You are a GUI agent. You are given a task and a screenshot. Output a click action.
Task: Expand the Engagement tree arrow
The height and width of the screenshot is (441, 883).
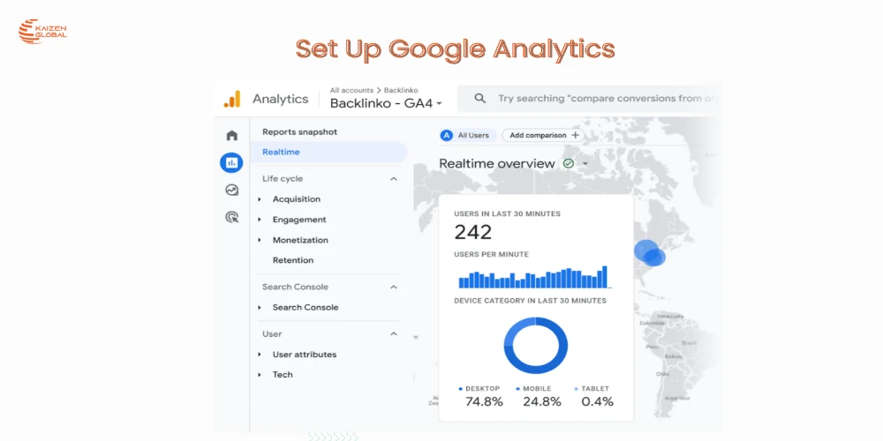pyautogui.click(x=260, y=220)
